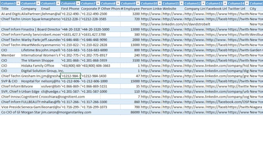Screen dimensions: 263x158
Task: Open the Column11 filter dropdown
Action: coord(181,3)
